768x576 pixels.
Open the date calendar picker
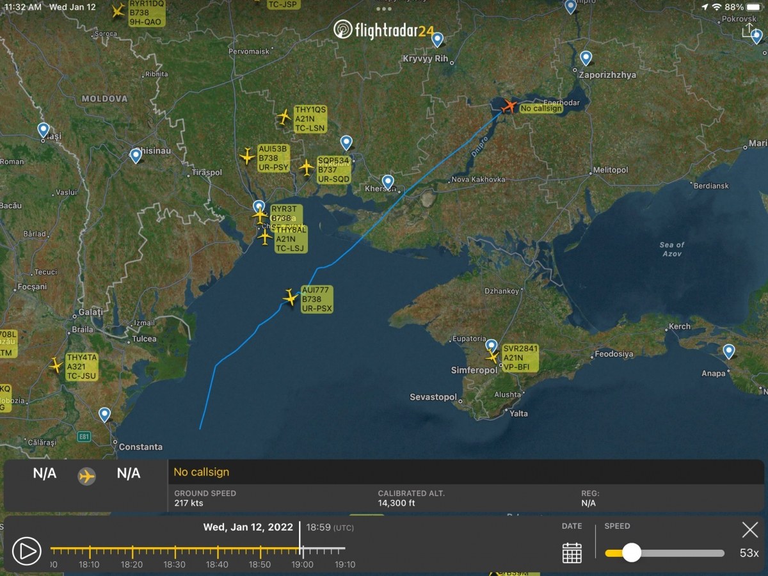click(572, 552)
